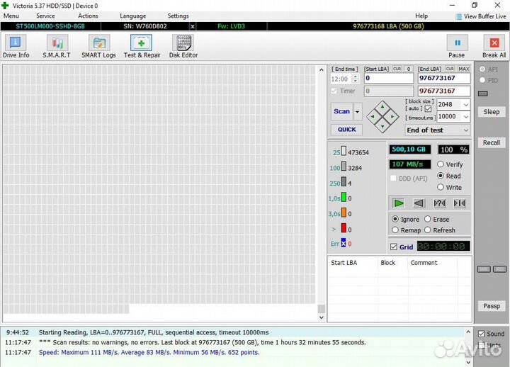
Task: Select the Verify radio button
Action: click(441, 164)
